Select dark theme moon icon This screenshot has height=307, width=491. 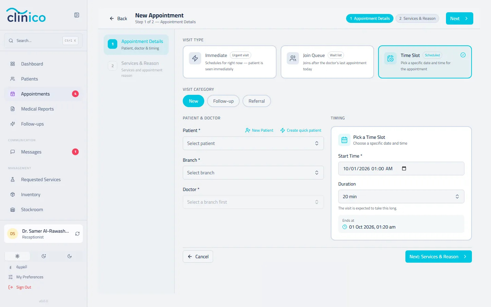70,256
